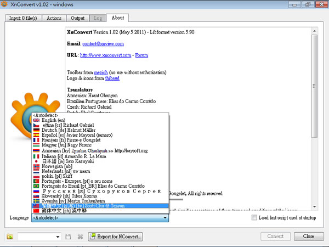The height and width of the screenshot is (247, 329).
Task: Select Simplified Chinese [zh] entry
Action: pyautogui.click(x=100, y=211)
